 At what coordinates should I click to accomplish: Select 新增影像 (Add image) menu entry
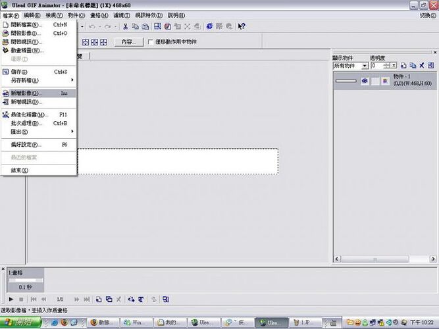coord(39,93)
